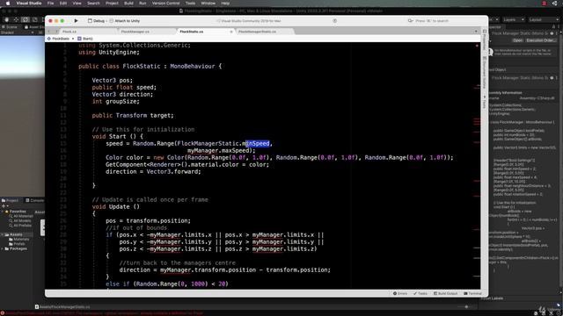563x316 pixels.
Task: Open the Edit menu
Action: coord(63,4)
